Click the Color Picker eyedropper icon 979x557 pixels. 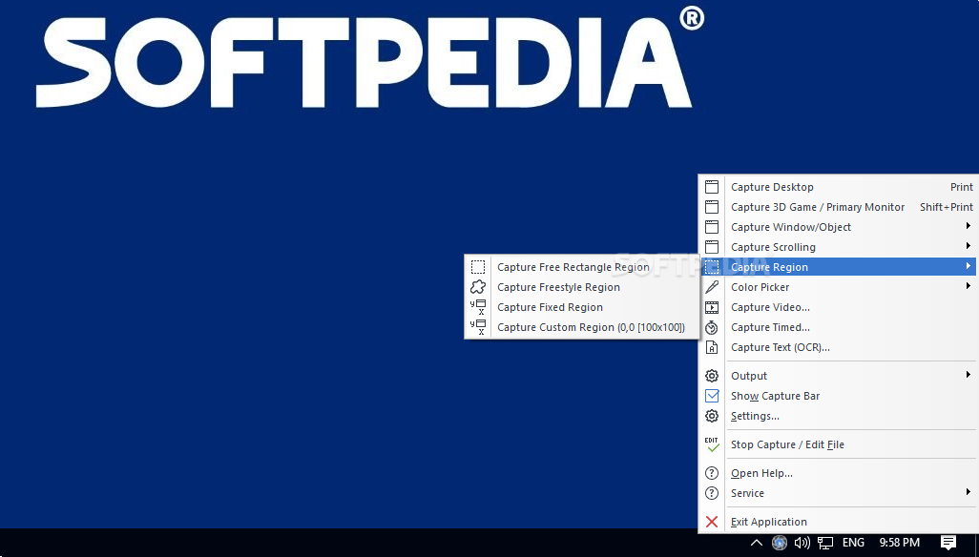coord(712,287)
